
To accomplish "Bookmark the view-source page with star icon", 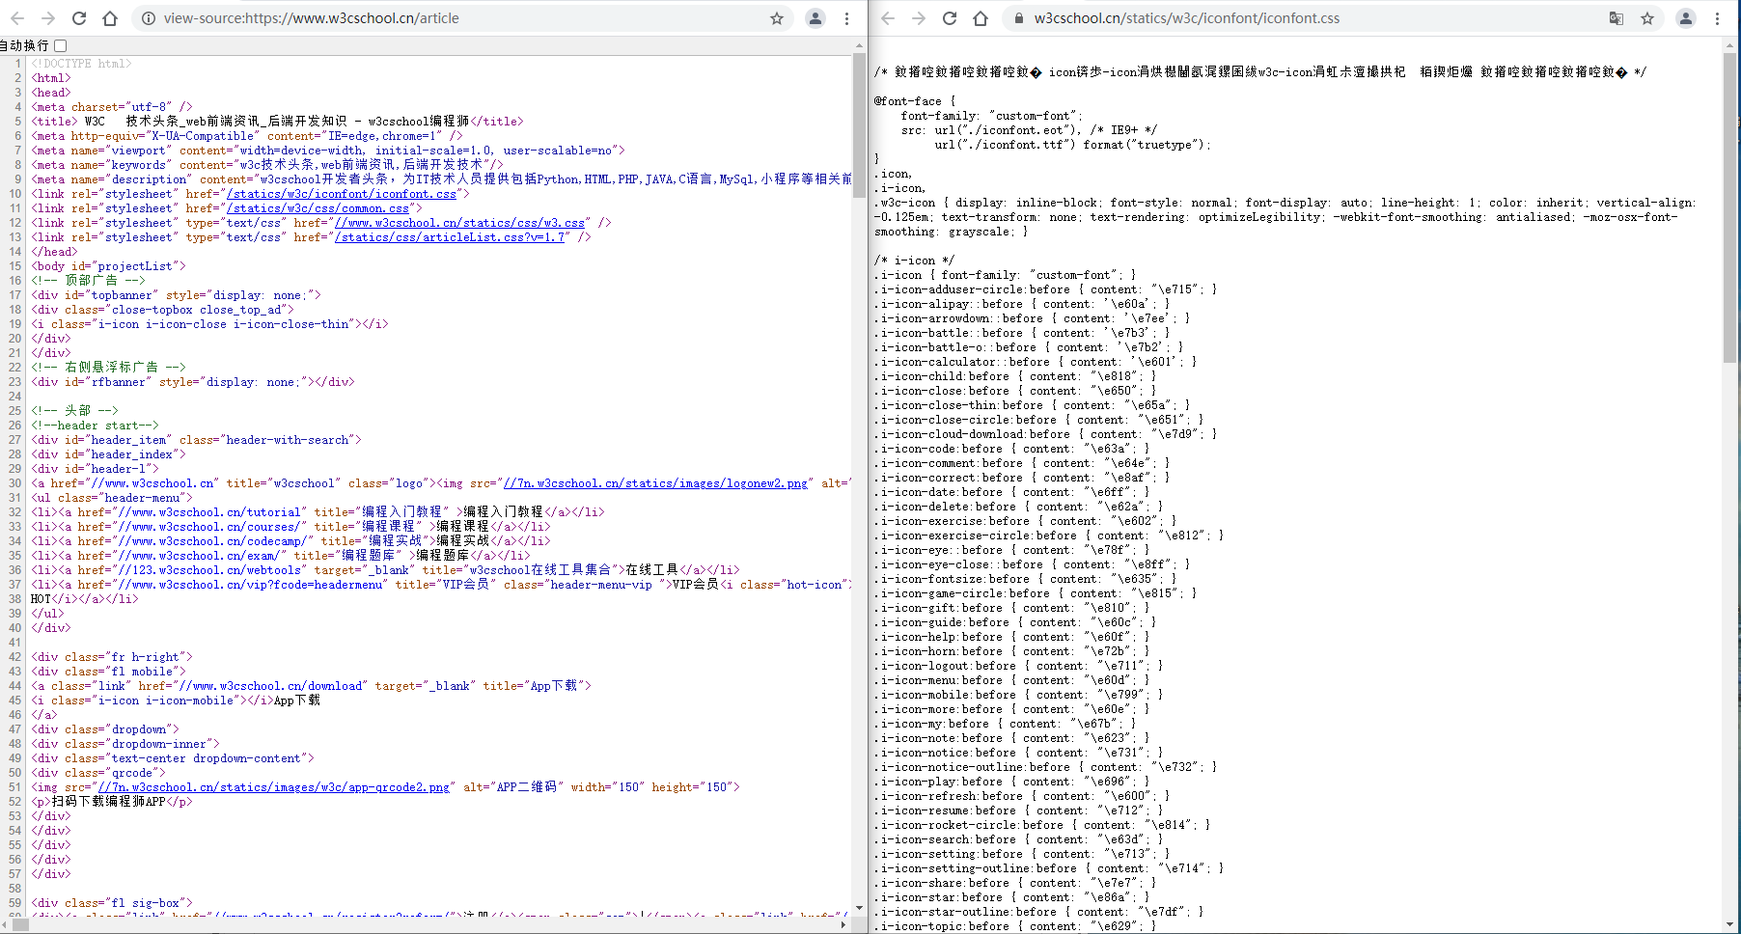I will point(777,18).
